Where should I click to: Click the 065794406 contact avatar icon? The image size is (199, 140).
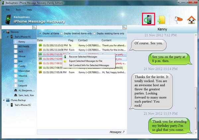16,47
